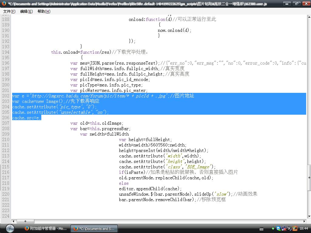Click horizontal scrollbar right arrow

304,221
